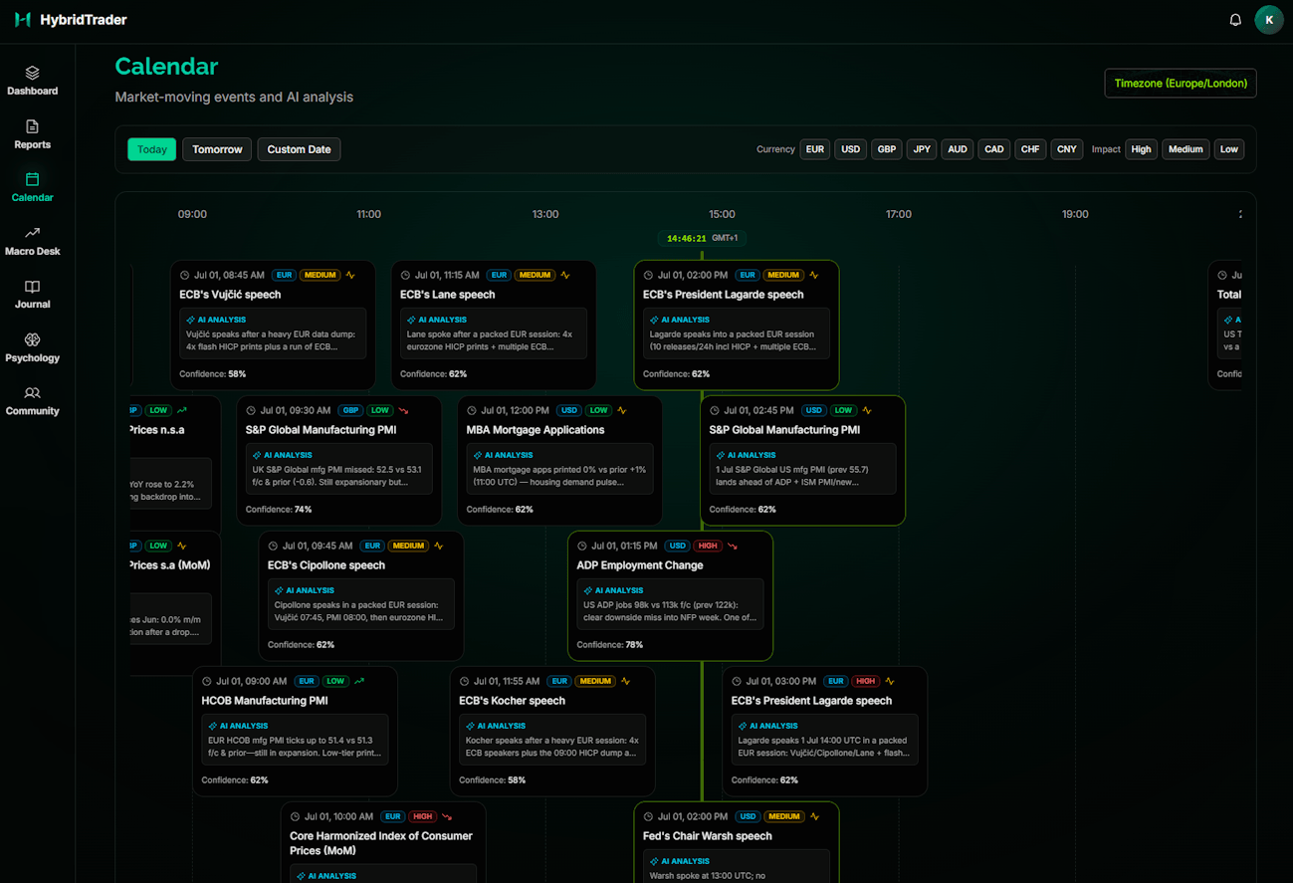Image resolution: width=1293 pixels, height=883 pixels.
Task: Open the MBA Mortgage Applications event title
Action: [536, 430]
